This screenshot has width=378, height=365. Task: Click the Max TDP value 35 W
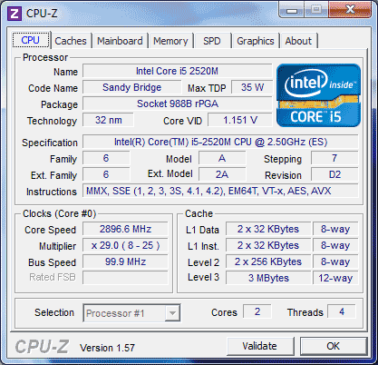(x=252, y=87)
